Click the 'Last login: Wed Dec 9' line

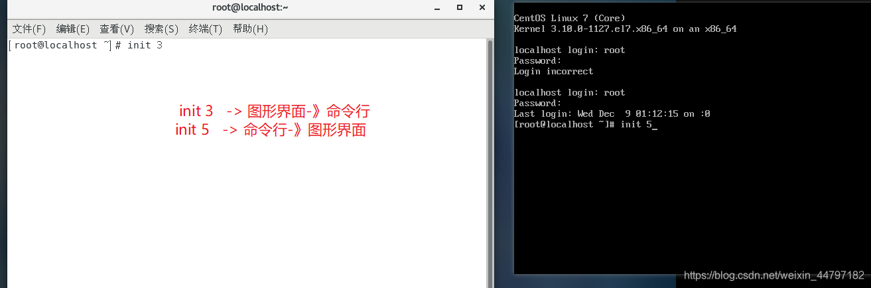(x=612, y=113)
